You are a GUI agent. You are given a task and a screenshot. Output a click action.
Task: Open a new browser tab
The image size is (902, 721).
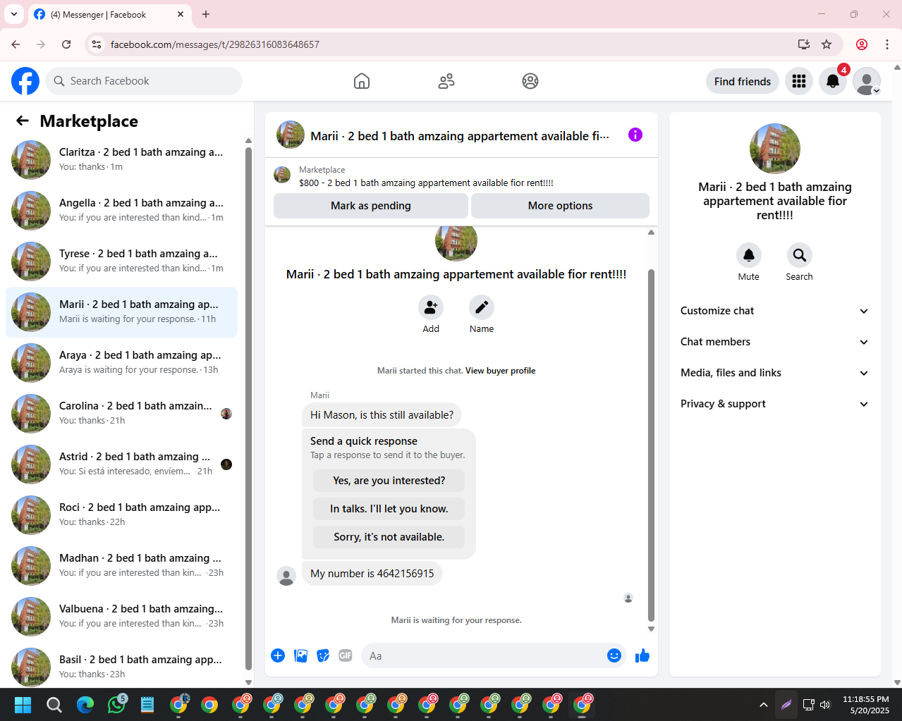coord(206,14)
